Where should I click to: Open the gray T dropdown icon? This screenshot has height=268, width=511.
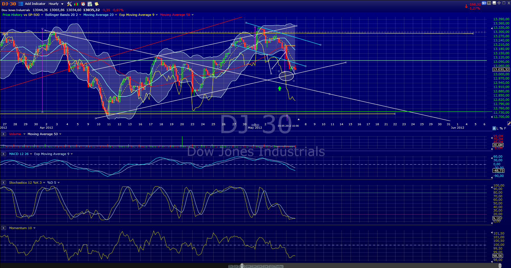point(489,3)
